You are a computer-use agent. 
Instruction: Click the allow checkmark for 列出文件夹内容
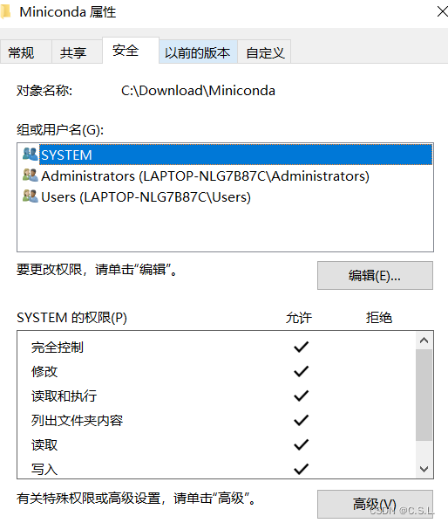pos(301,420)
